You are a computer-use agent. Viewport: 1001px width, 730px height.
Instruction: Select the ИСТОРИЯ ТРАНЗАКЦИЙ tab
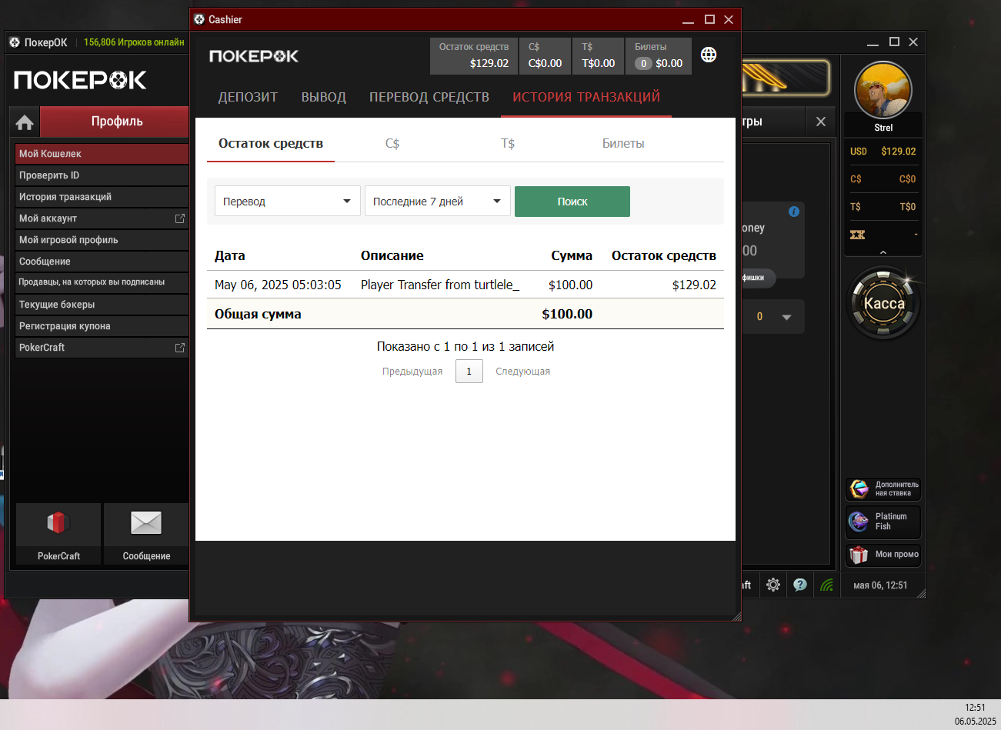[x=586, y=97]
